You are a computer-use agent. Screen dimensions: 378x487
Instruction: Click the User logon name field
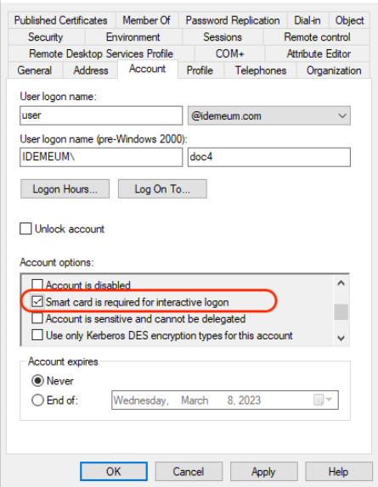coord(101,115)
